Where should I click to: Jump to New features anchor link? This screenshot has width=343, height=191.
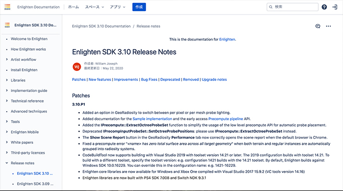point(100,79)
